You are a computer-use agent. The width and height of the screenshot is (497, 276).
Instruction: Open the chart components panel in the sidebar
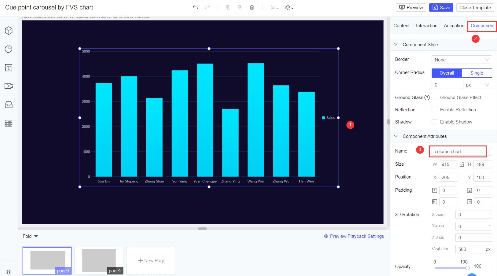[x=8, y=49]
